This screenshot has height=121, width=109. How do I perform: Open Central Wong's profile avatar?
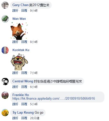[5, 81]
